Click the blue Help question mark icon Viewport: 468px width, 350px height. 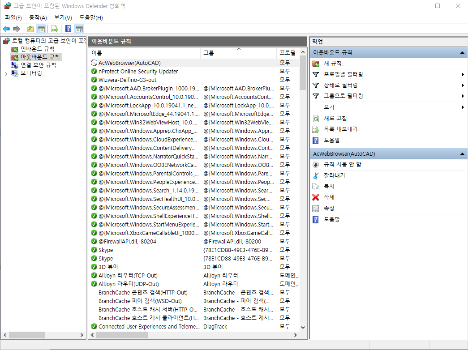tap(67, 28)
